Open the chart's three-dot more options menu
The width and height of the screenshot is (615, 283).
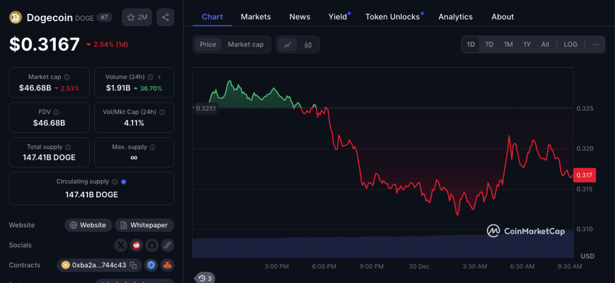click(x=596, y=45)
